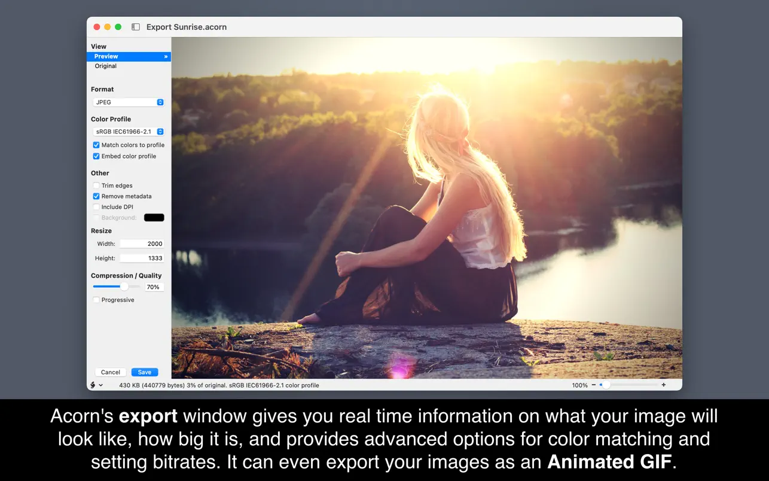Screen dimensions: 769x481
Task: Disable Embed color profile checkbox
Action: click(96, 156)
